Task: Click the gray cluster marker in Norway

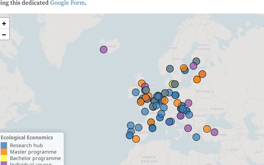Action: click(170, 69)
